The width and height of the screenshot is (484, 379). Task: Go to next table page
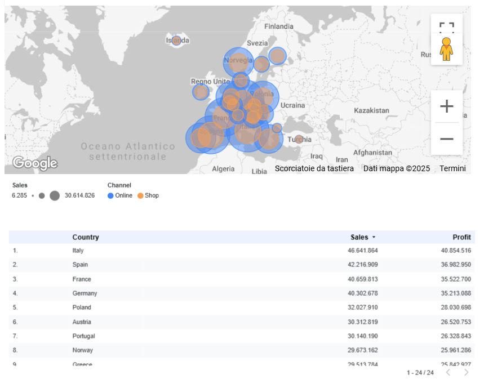tap(466, 372)
